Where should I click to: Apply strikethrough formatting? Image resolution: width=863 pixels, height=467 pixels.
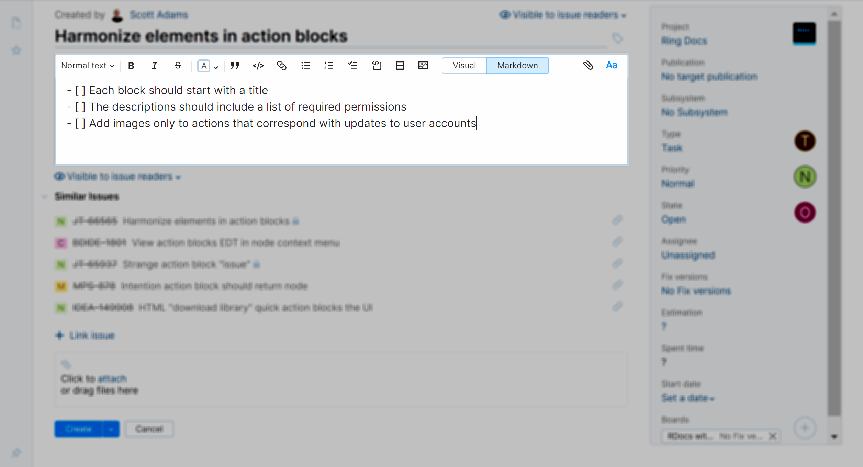178,66
